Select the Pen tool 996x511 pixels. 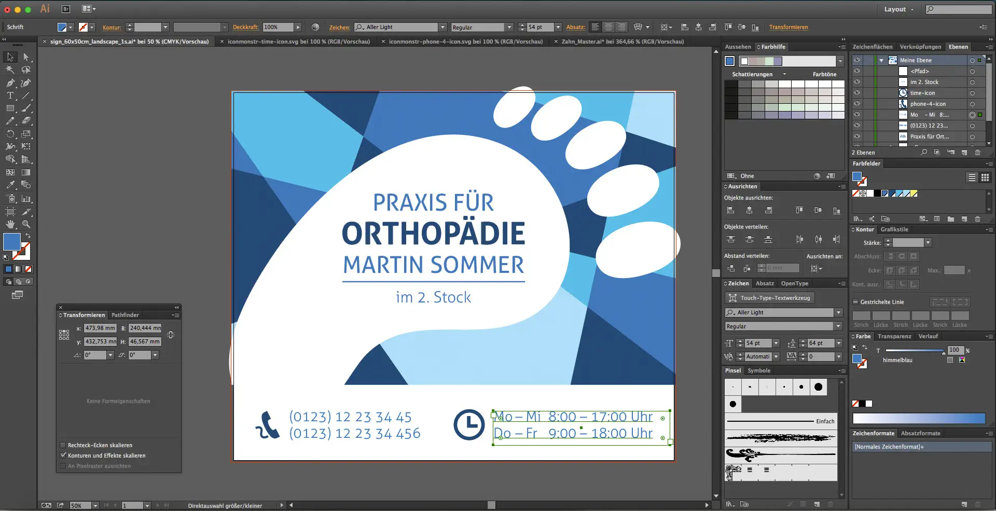tap(10, 83)
